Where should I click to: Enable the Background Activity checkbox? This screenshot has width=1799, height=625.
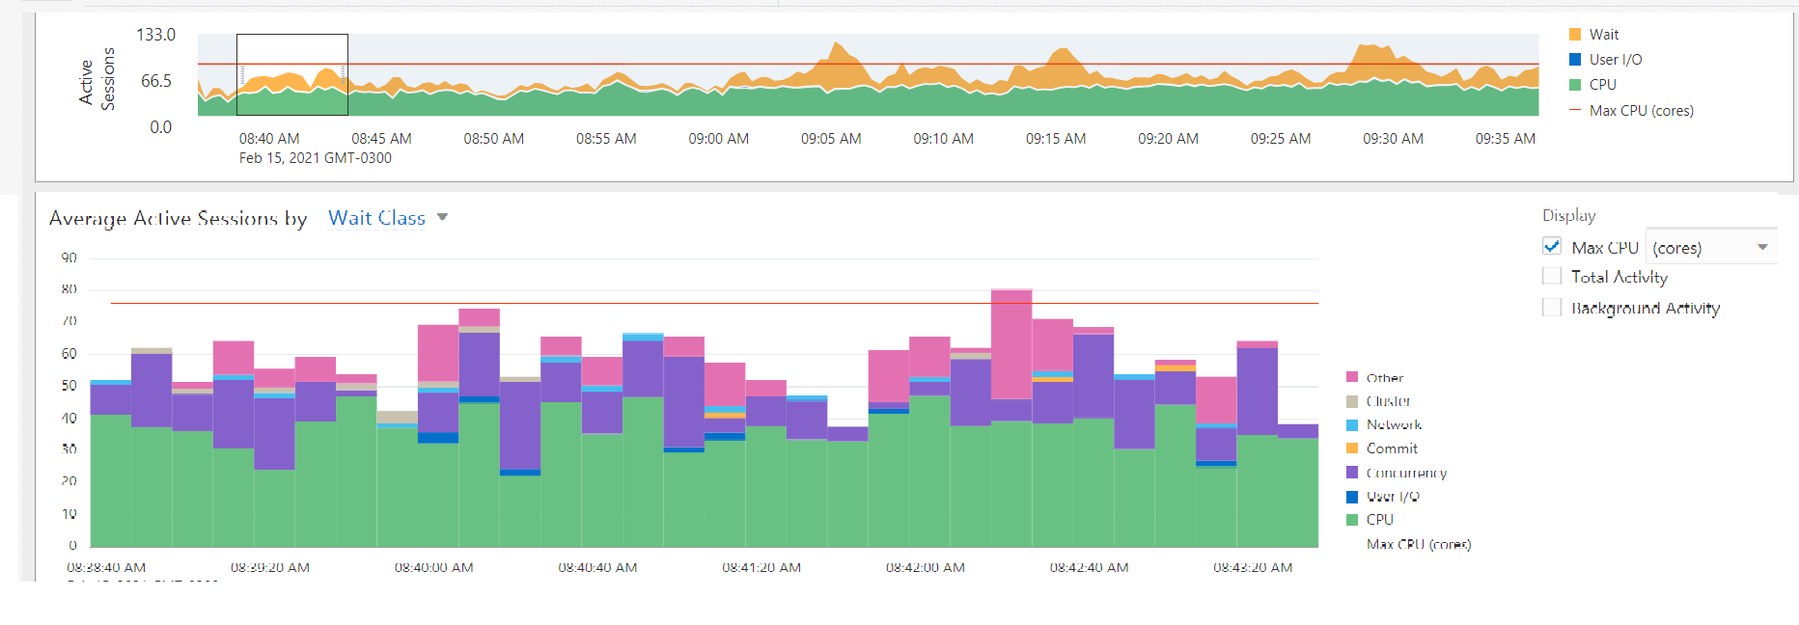tap(1552, 308)
